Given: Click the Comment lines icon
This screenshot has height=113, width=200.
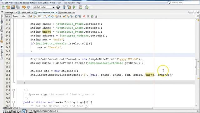Looking at the screenshot, I should point(92,16).
